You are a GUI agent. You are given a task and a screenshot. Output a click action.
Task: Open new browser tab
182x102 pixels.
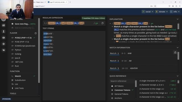(x=70, y=2)
